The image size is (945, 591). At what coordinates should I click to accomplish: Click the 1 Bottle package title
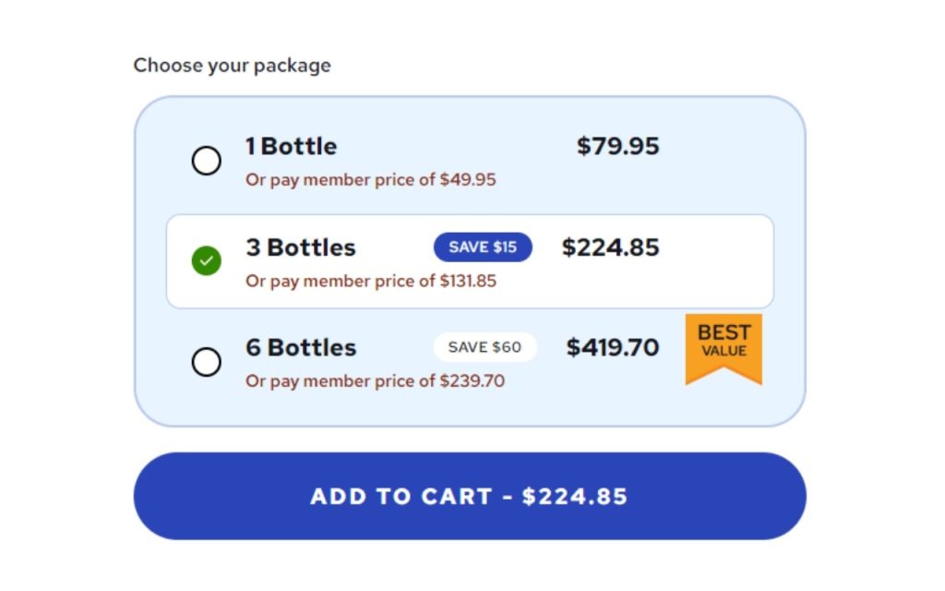pos(291,147)
